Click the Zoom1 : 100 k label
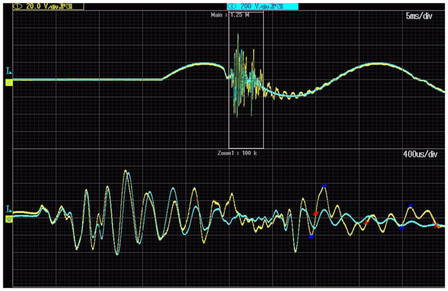 click(237, 152)
